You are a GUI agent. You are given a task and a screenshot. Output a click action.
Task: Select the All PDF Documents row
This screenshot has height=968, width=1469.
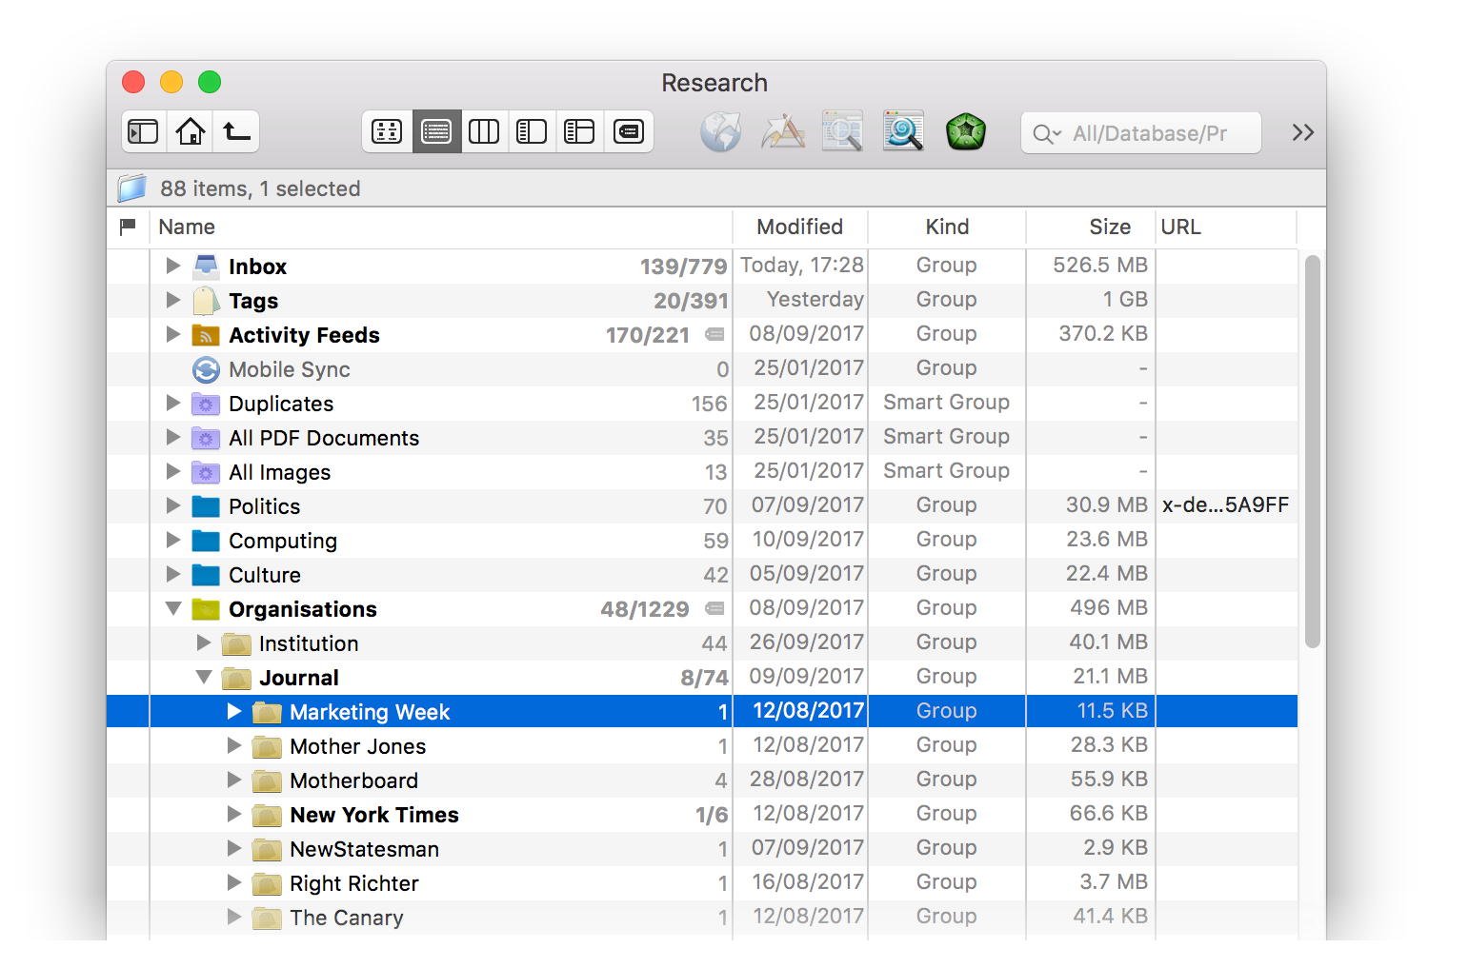tap(702, 438)
